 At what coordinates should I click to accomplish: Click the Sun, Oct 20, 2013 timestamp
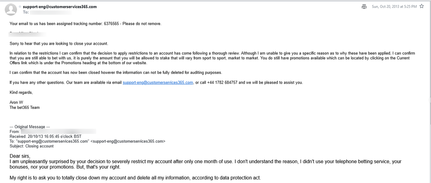394,7
